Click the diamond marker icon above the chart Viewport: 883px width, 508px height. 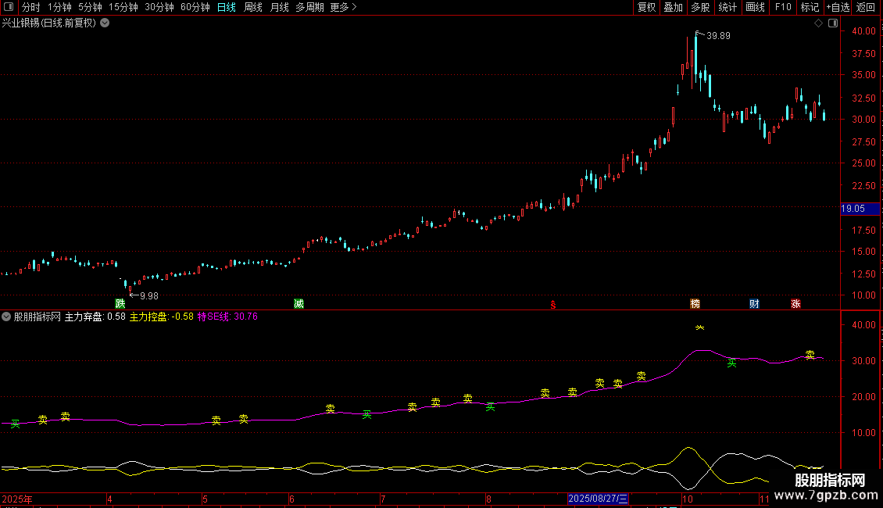[x=819, y=23]
